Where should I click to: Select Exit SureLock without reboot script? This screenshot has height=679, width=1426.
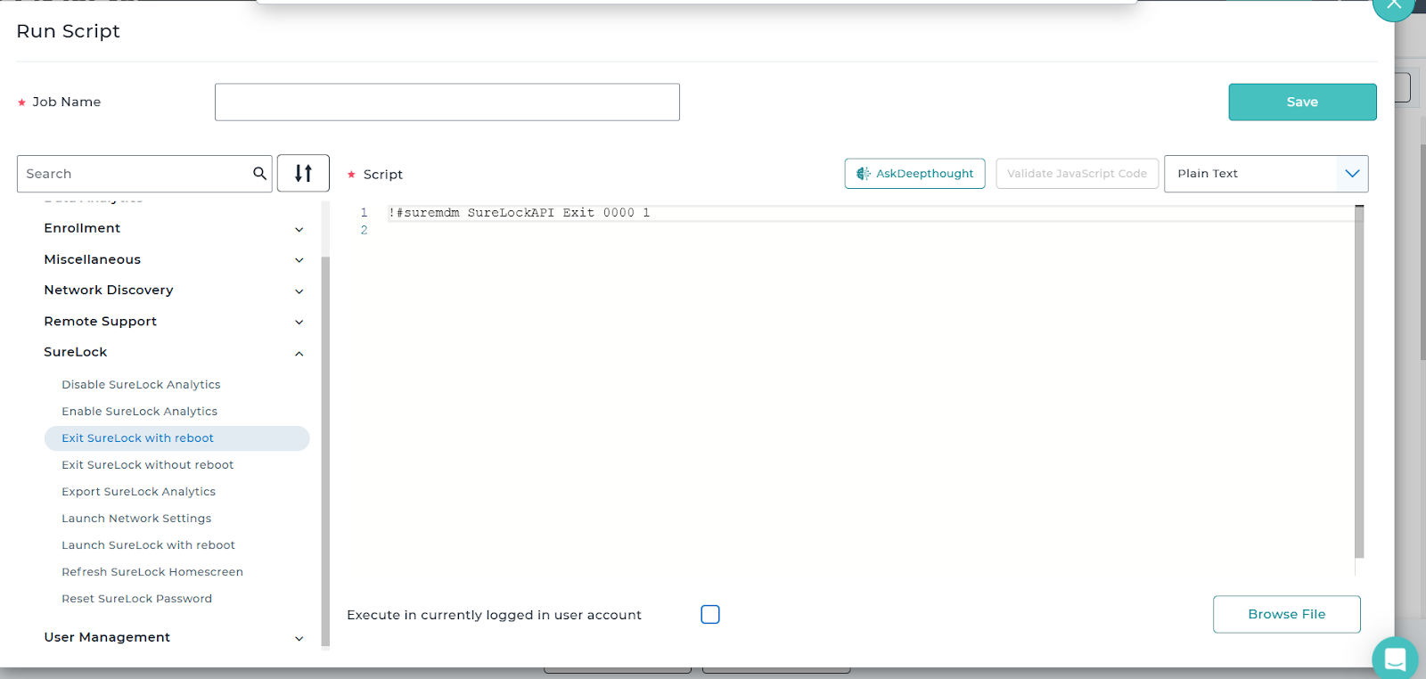click(x=148, y=465)
